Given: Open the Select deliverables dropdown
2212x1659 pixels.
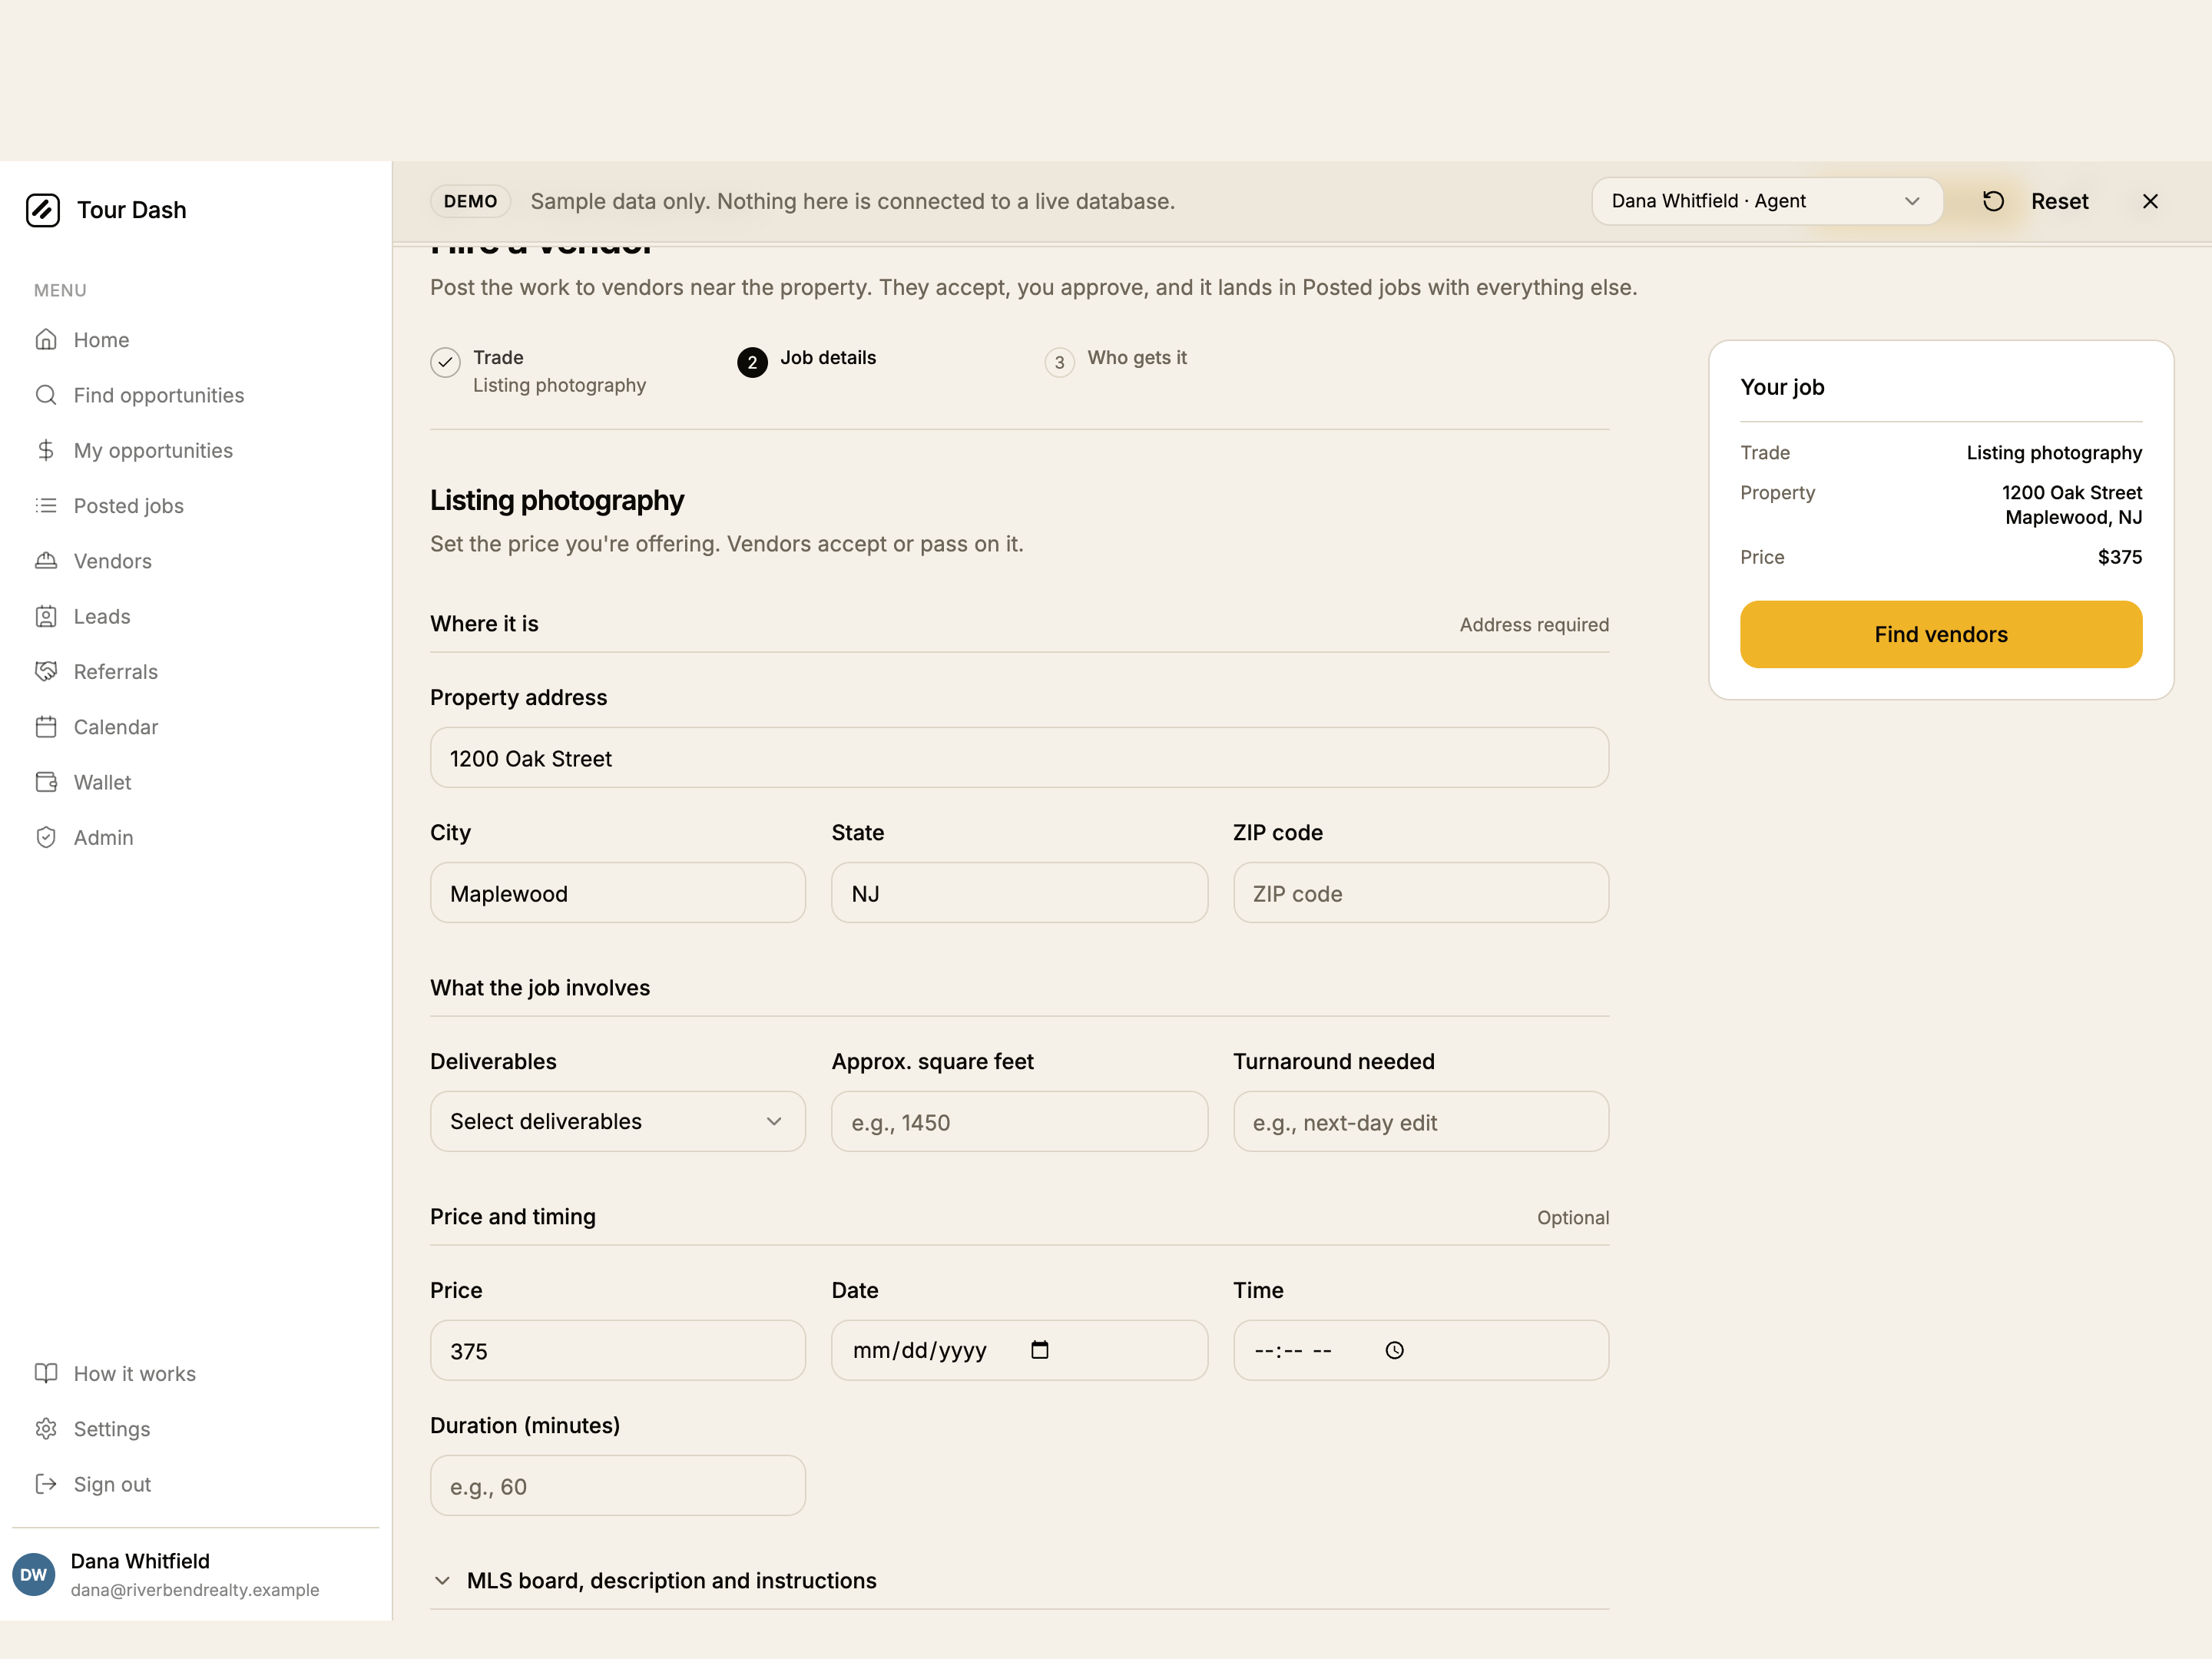Looking at the screenshot, I should (x=618, y=1122).
